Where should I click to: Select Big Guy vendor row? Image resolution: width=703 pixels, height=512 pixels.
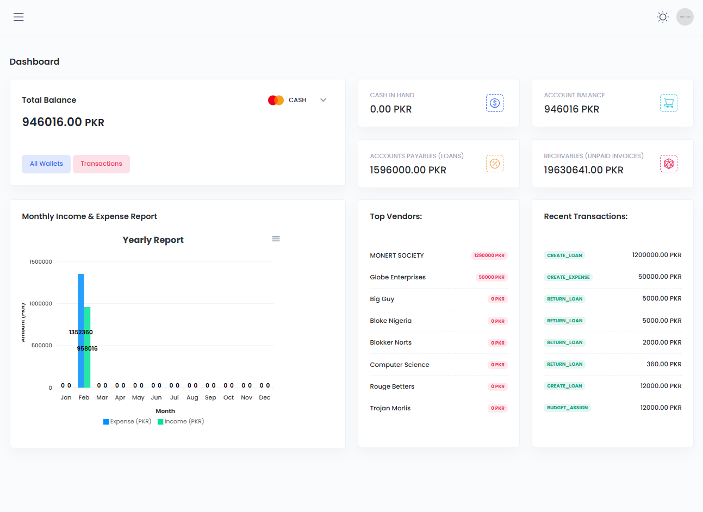tap(439, 299)
